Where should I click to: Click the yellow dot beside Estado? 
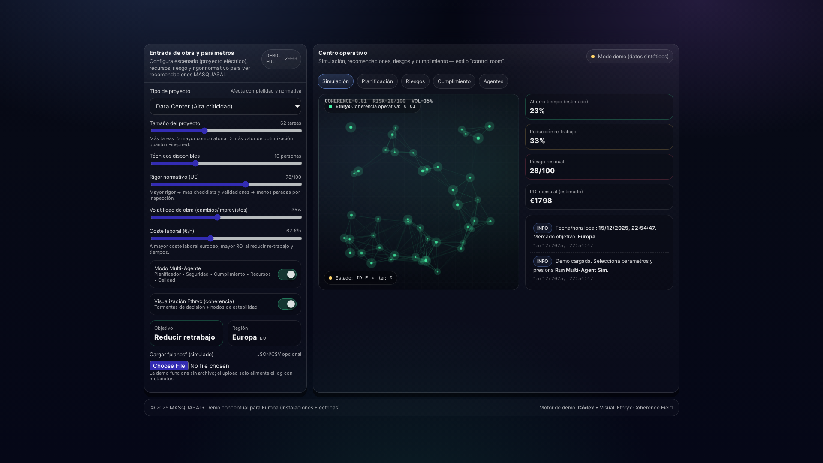pyautogui.click(x=330, y=278)
